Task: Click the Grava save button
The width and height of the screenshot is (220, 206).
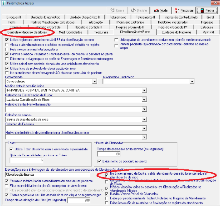Action: pos(117,10)
